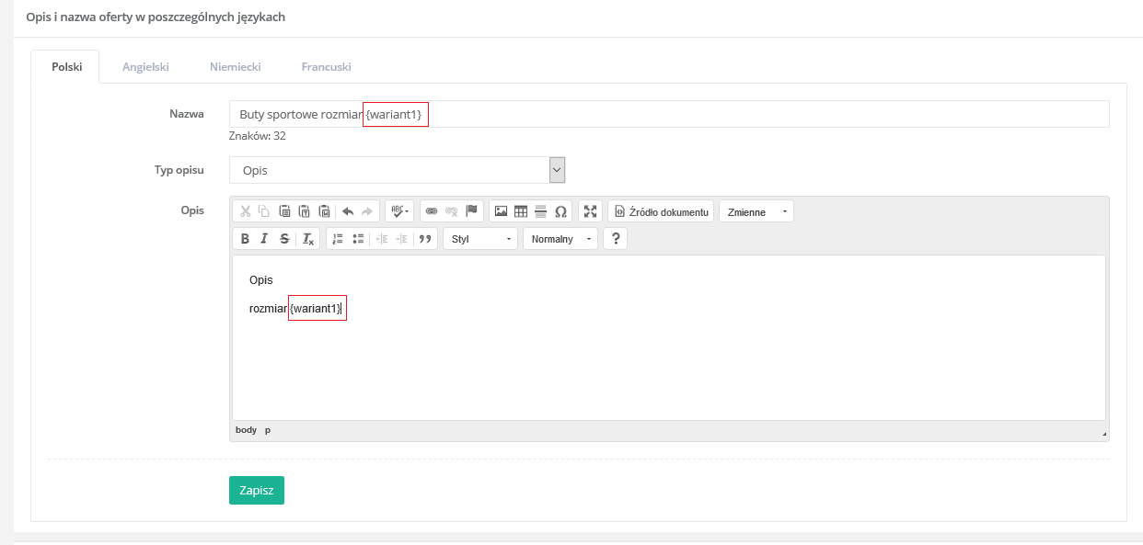Click into the Nazwa text field
The height and width of the screenshot is (545, 1143).
click(x=736, y=114)
